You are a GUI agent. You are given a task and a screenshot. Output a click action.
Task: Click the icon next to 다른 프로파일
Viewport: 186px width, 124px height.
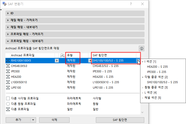[8, 109]
